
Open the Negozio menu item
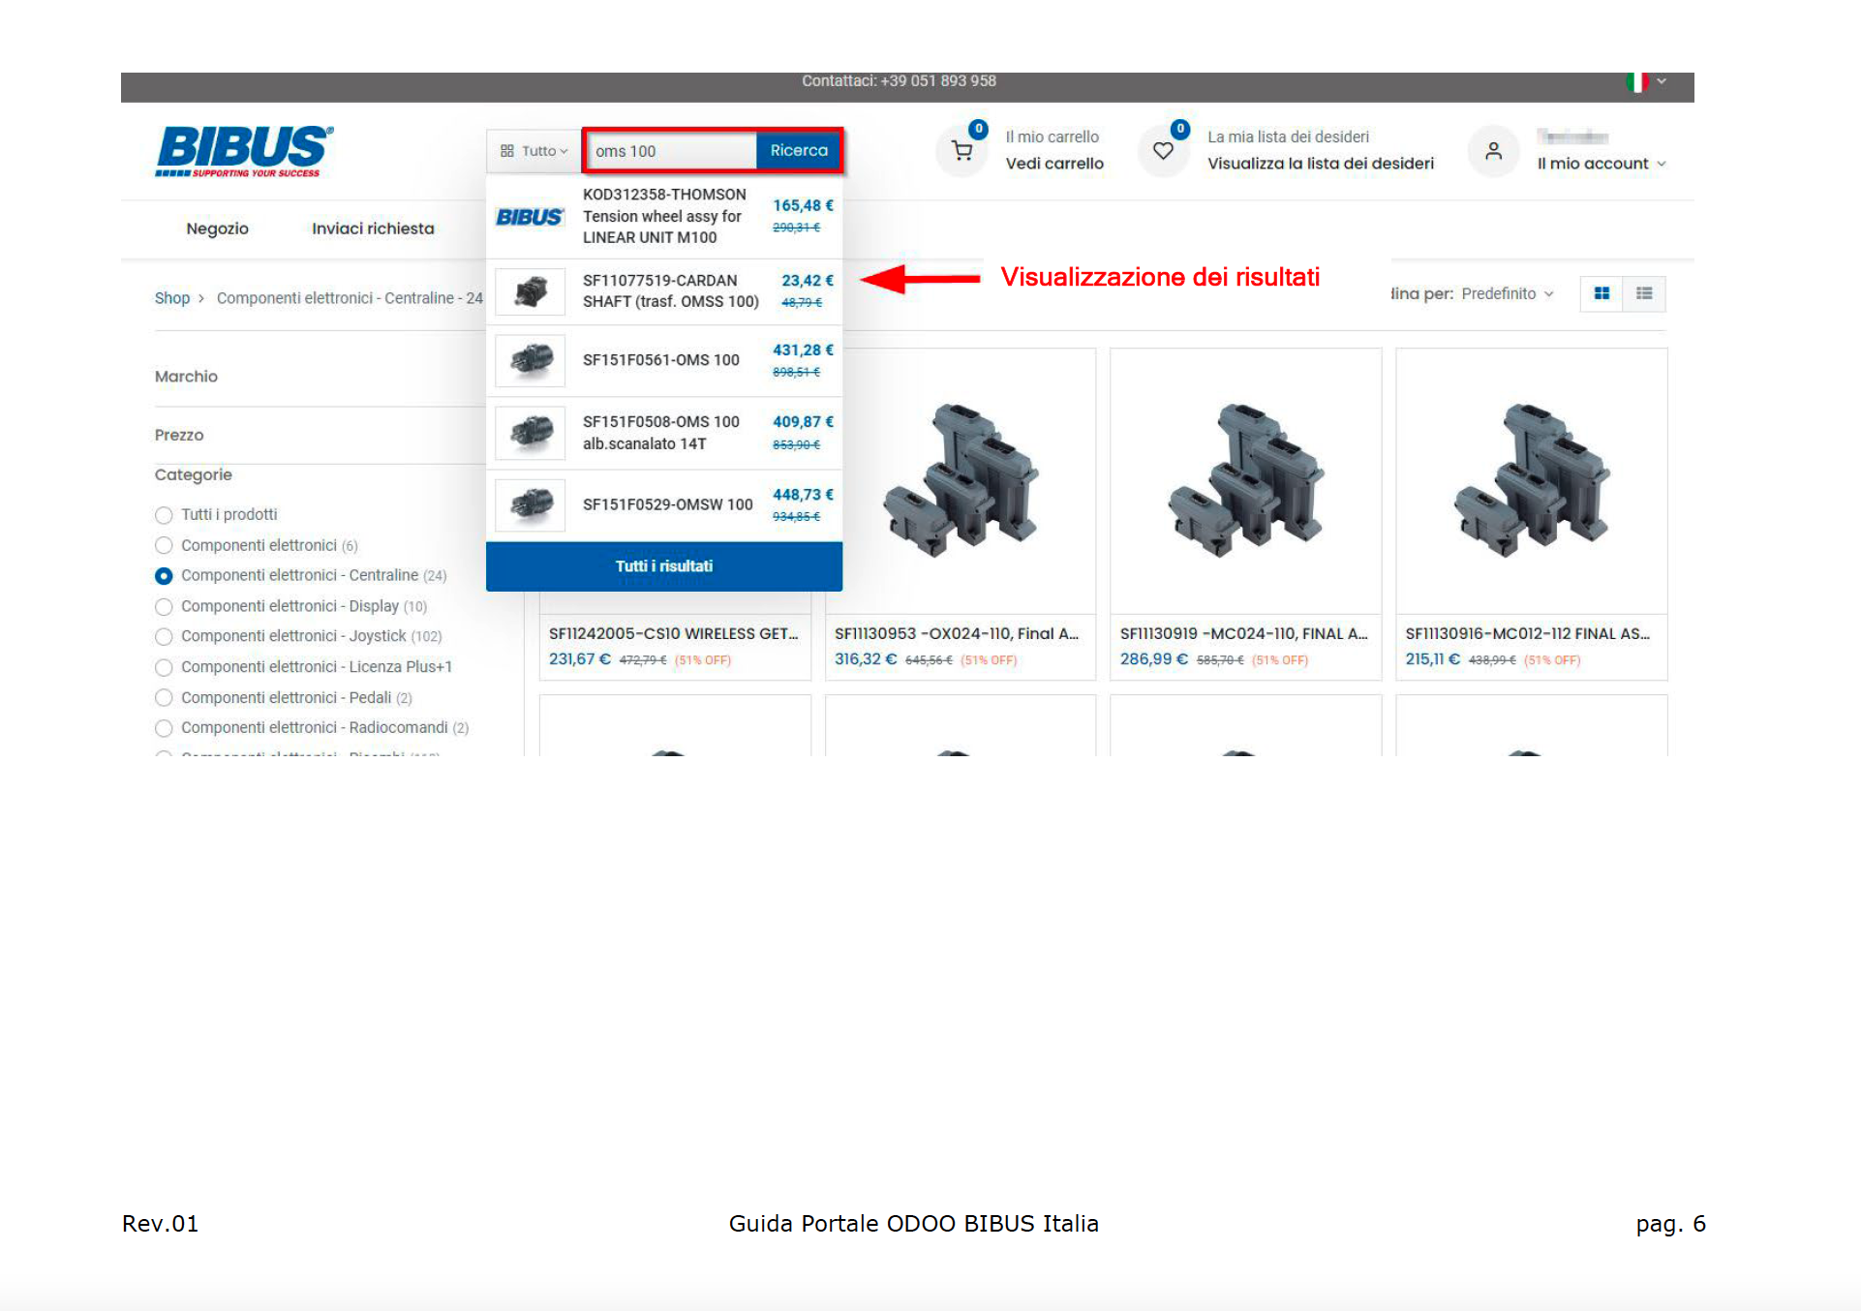tap(217, 229)
